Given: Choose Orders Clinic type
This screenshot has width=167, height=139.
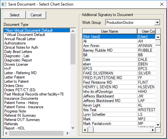Looking at the screenshot, I should (x=37, y=86).
